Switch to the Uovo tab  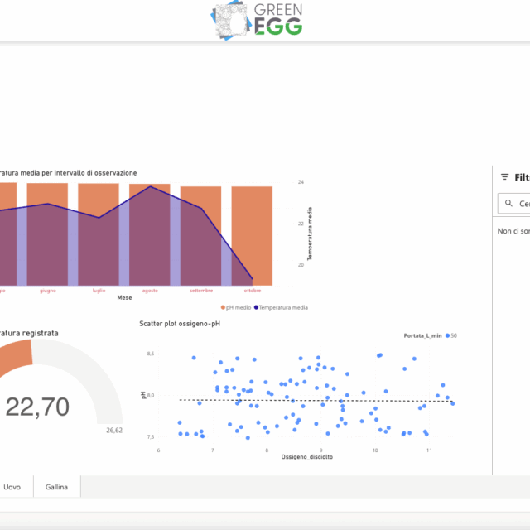(12, 487)
